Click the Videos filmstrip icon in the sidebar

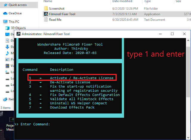pos(7,66)
